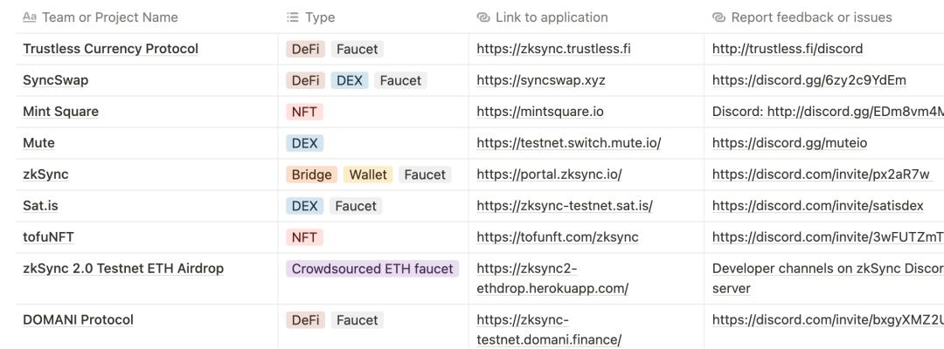944x349 pixels.
Task: Open the syncswap.xyz application link
Action: (541, 80)
